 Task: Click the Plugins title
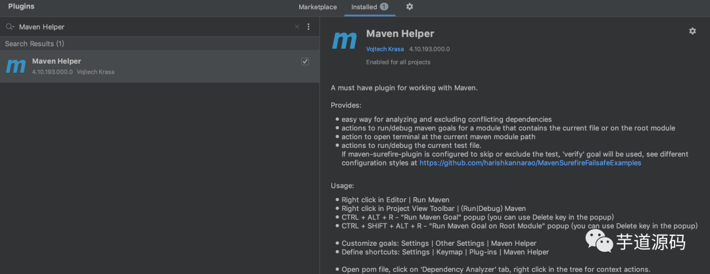(x=21, y=7)
